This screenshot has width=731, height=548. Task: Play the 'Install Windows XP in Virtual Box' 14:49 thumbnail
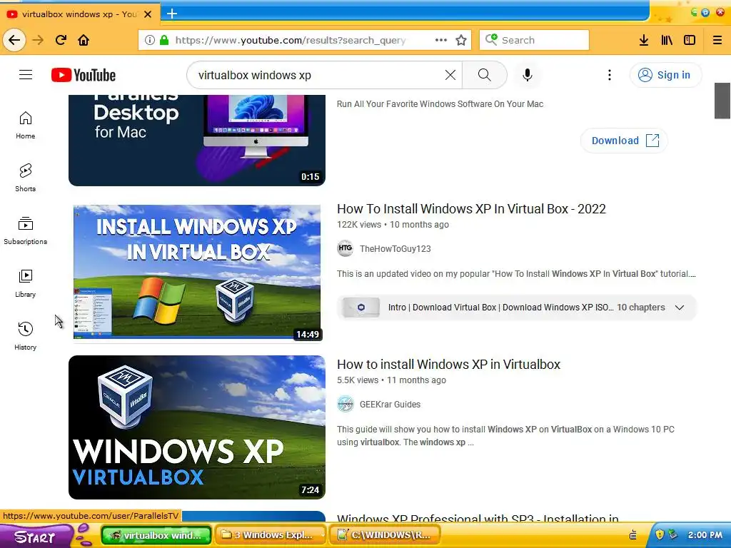coord(197,272)
